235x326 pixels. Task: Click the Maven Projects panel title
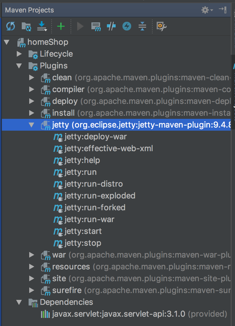coord(30,10)
